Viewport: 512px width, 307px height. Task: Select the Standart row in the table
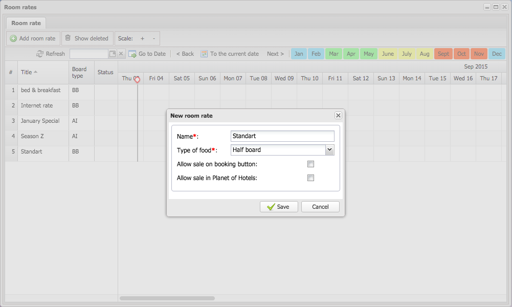click(61, 153)
